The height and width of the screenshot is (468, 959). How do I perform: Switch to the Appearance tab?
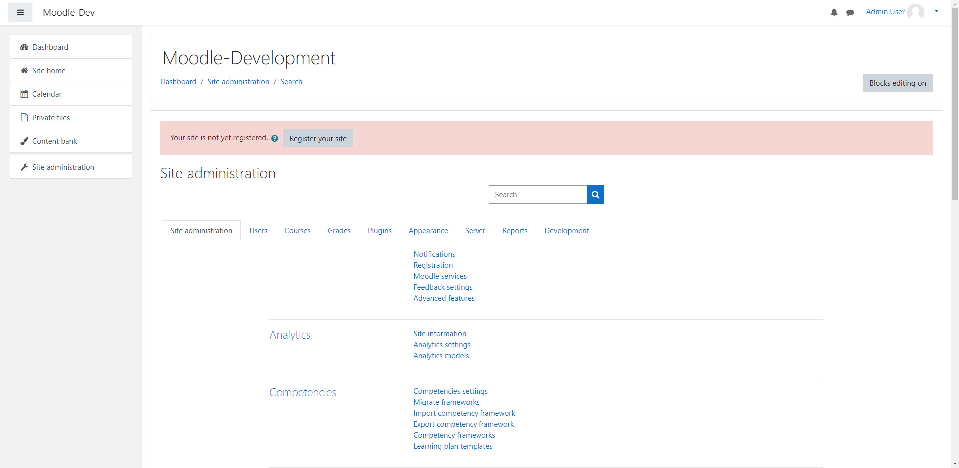click(428, 231)
